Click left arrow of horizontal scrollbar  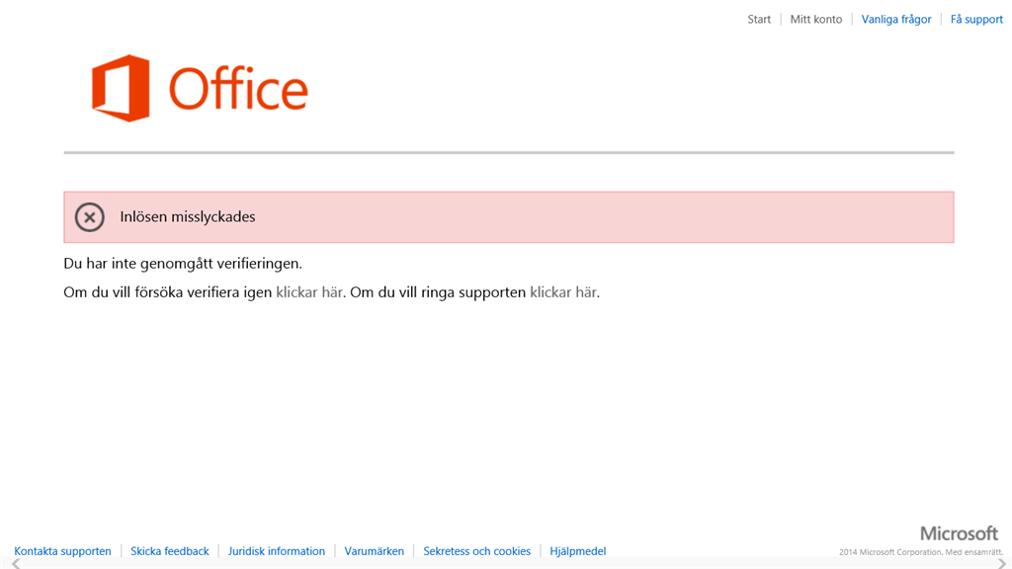pyautogui.click(x=16, y=564)
